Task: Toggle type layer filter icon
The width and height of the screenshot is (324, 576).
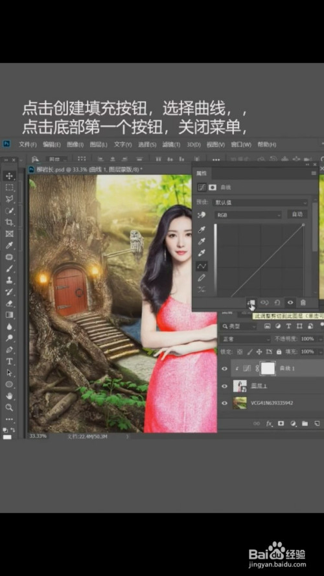Action: [x=289, y=326]
